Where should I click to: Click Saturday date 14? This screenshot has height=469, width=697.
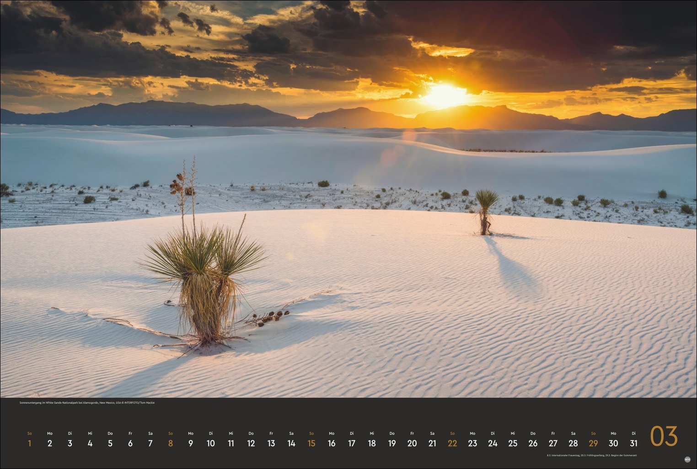291,443
